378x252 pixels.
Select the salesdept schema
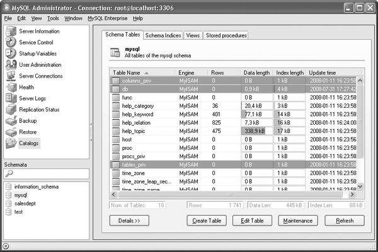click(26, 203)
